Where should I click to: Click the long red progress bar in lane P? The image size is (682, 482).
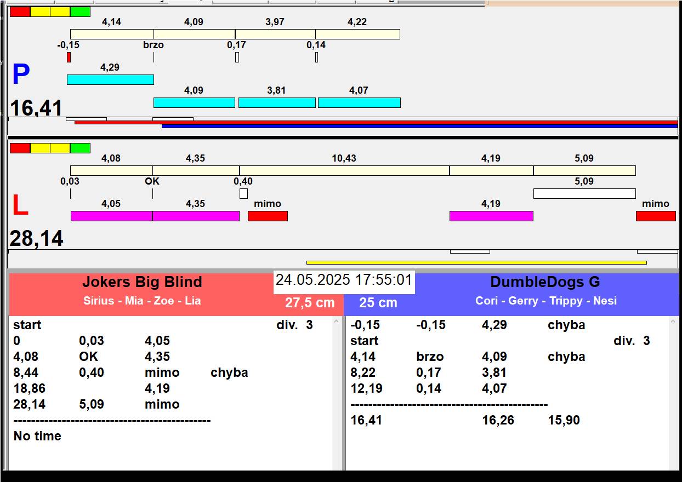(376, 122)
